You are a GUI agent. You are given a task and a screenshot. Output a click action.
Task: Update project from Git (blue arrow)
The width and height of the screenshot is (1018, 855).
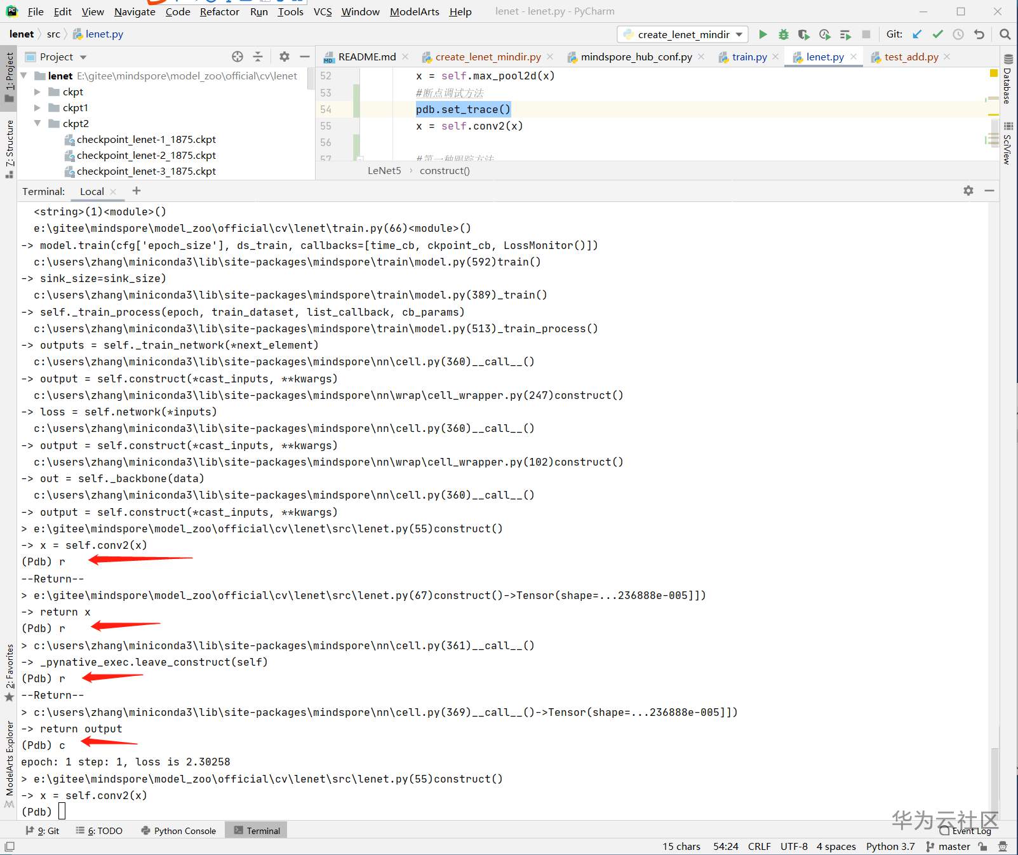pyautogui.click(x=917, y=34)
